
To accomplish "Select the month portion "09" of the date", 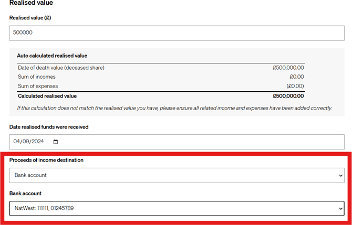I will coord(26,142).
